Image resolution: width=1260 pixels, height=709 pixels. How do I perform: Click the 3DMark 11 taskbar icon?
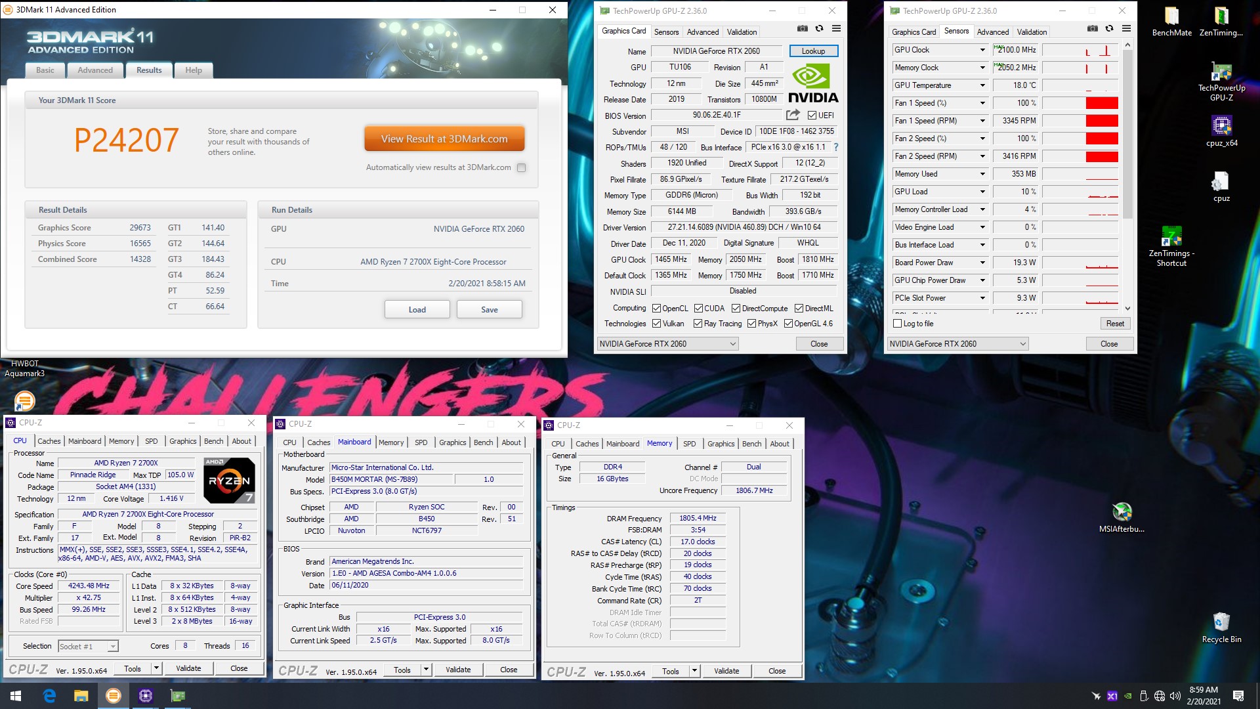pos(114,696)
